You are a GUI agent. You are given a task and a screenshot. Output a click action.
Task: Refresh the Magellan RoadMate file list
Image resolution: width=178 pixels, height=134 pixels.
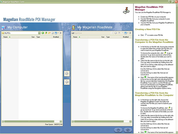coord(116,33)
